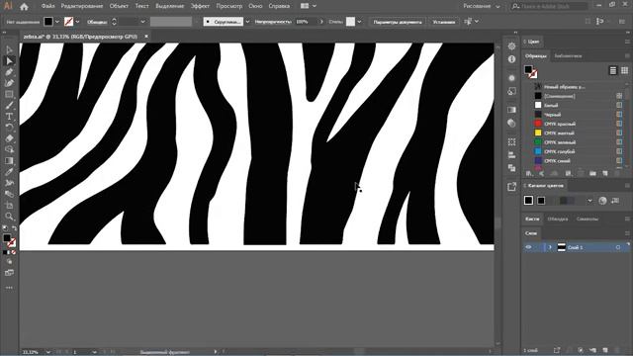The width and height of the screenshot is (633, 356).
Task: Open the Properties panel gear icon
Action: pos(512,46)
